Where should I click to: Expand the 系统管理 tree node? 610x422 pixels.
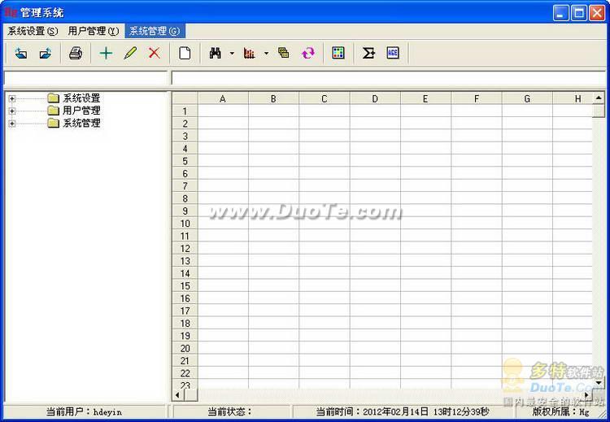coord(12,124)
